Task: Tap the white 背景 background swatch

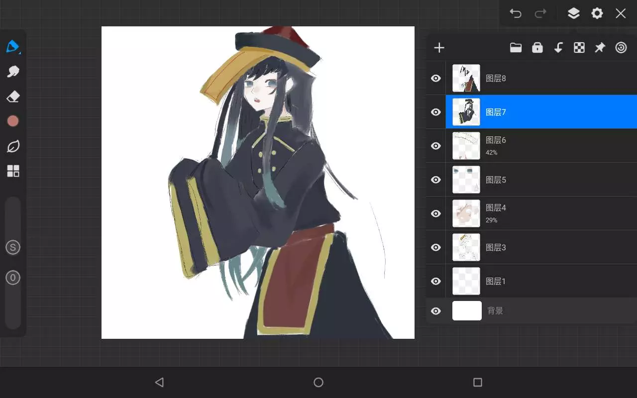Action: point(467,310)
